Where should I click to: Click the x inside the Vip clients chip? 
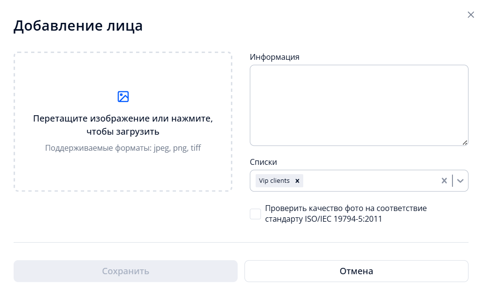(x=297, y=180)
